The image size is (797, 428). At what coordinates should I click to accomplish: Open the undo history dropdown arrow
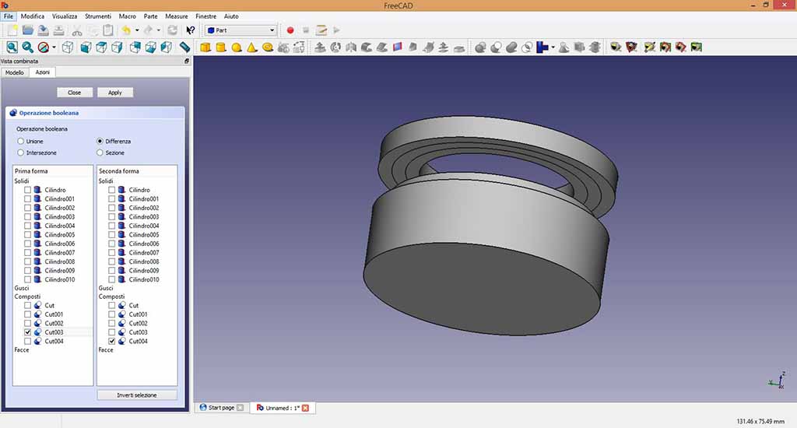pyautogui.click(x=137, y=30)
